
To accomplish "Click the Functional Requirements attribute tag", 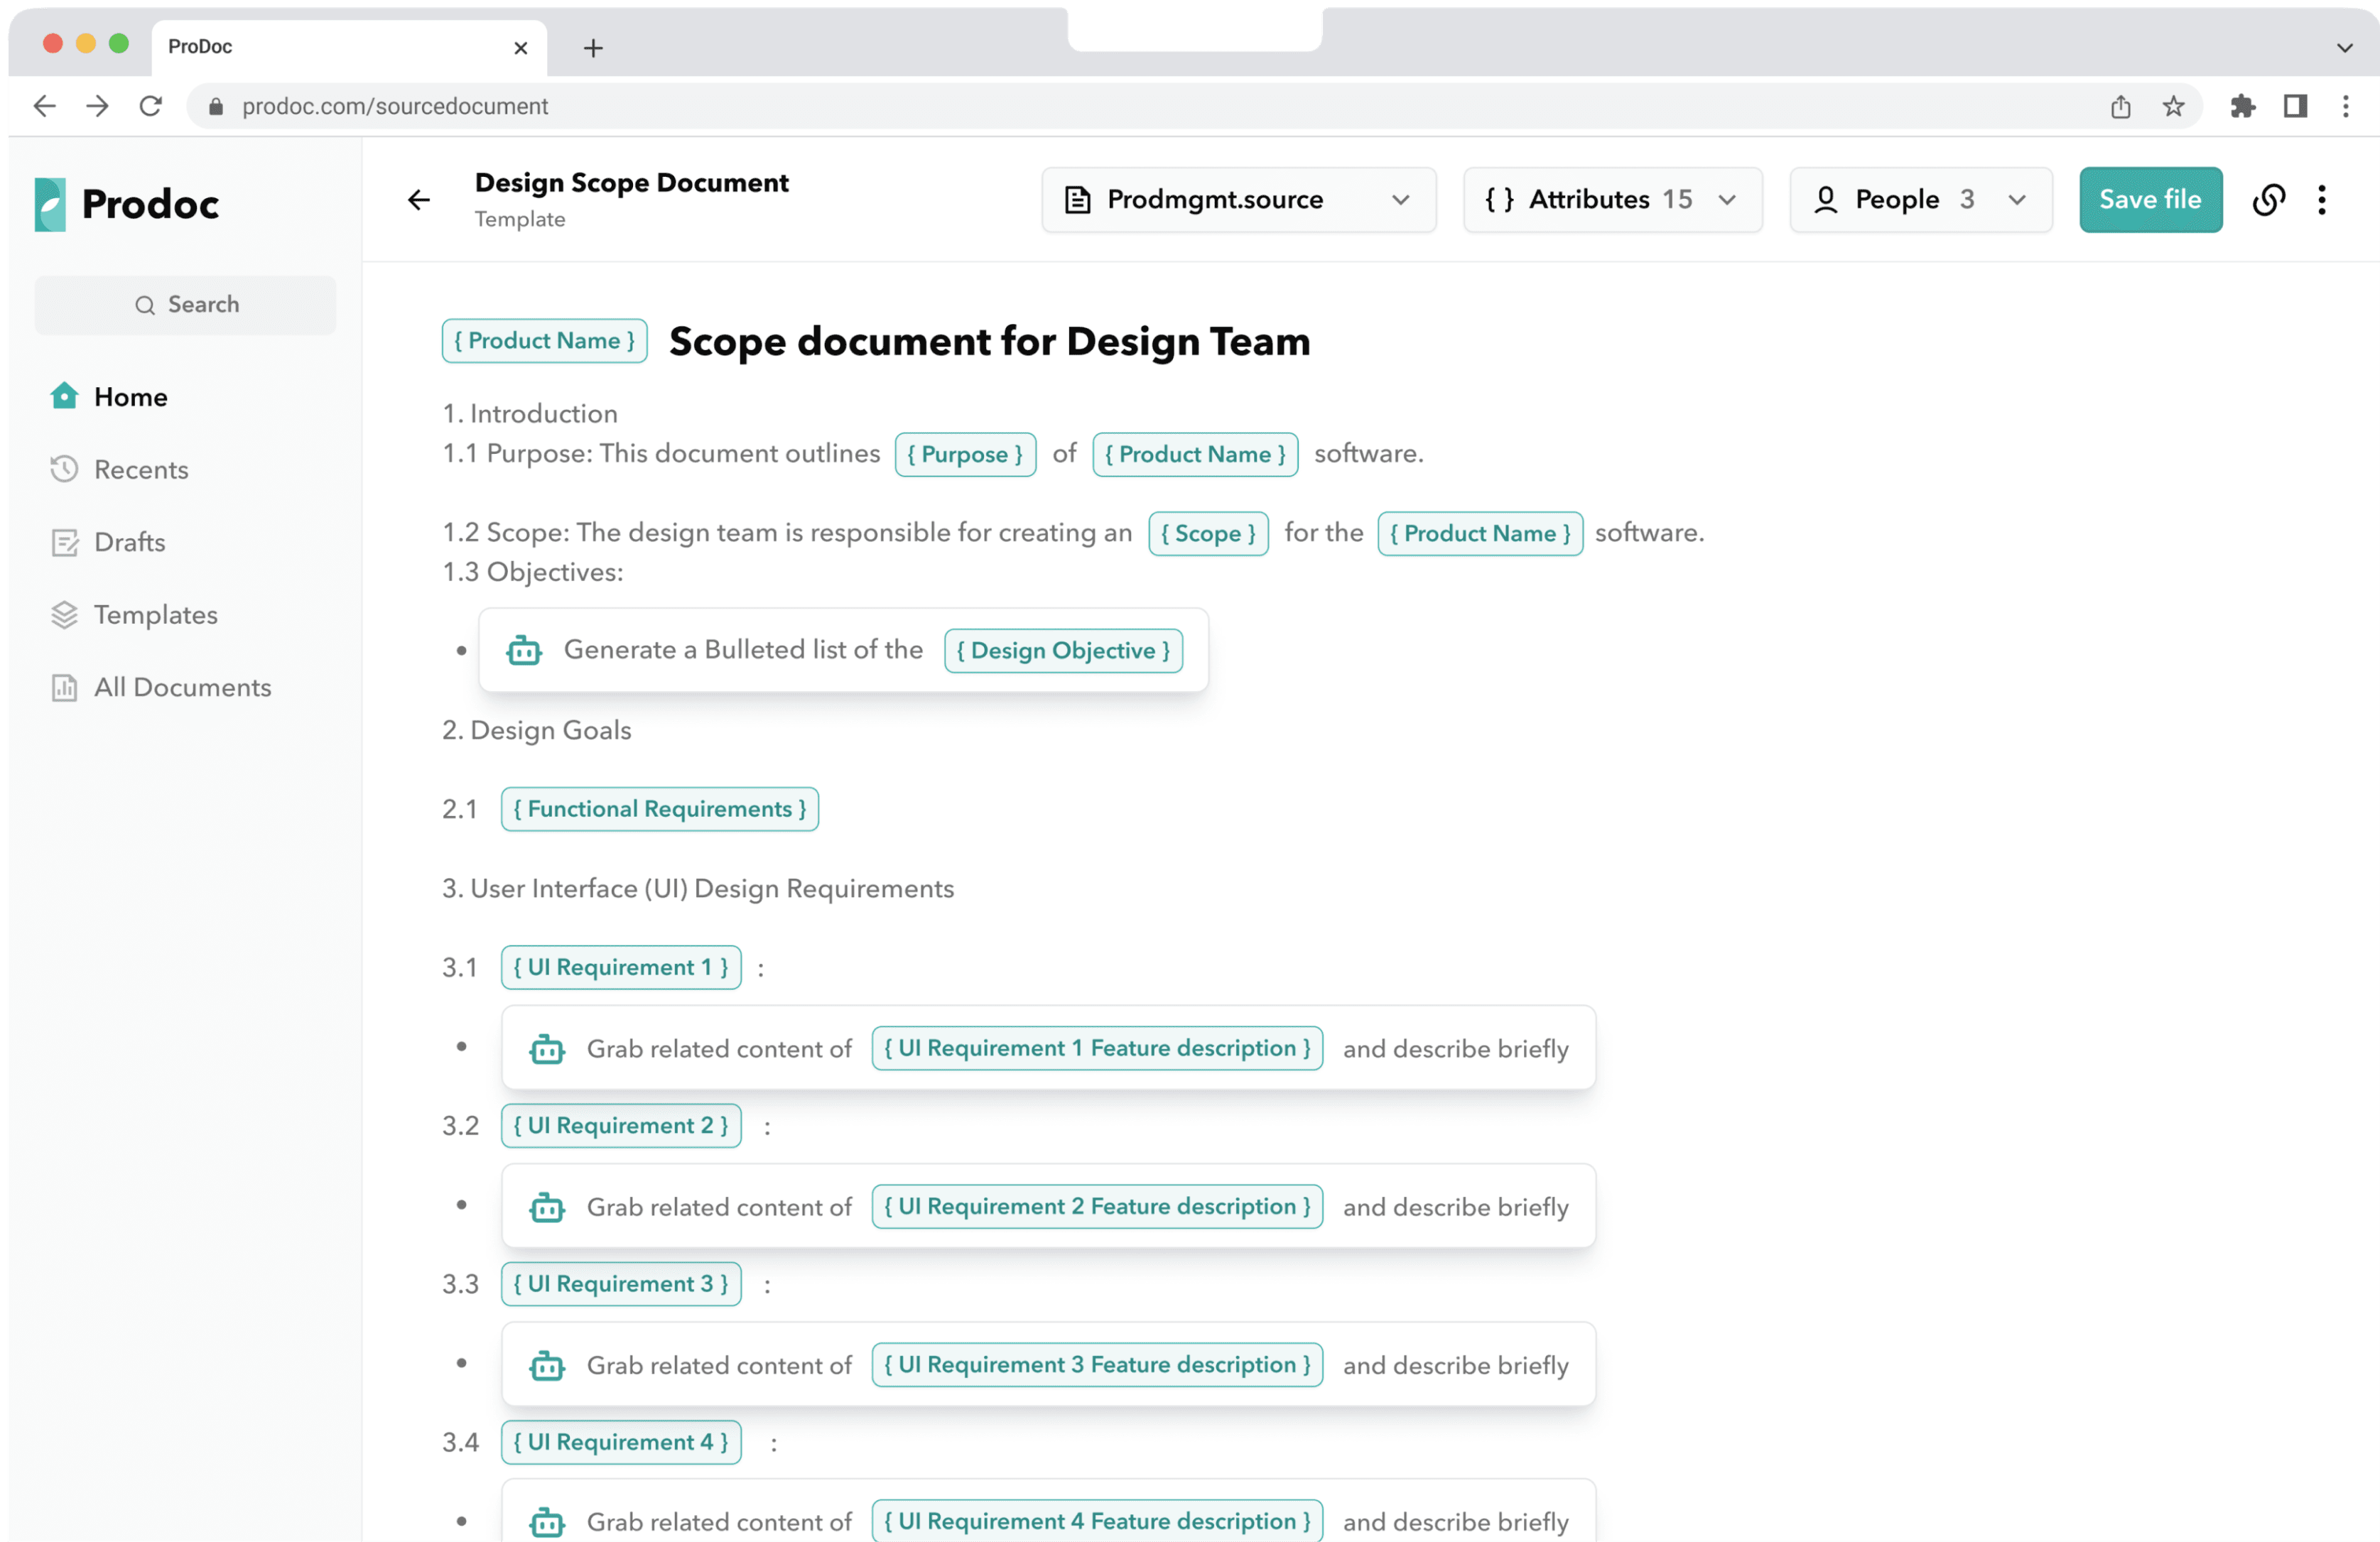I will click(660, 809).
